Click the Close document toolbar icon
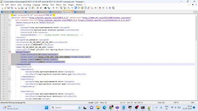198x111 pixels. [15, 8]
